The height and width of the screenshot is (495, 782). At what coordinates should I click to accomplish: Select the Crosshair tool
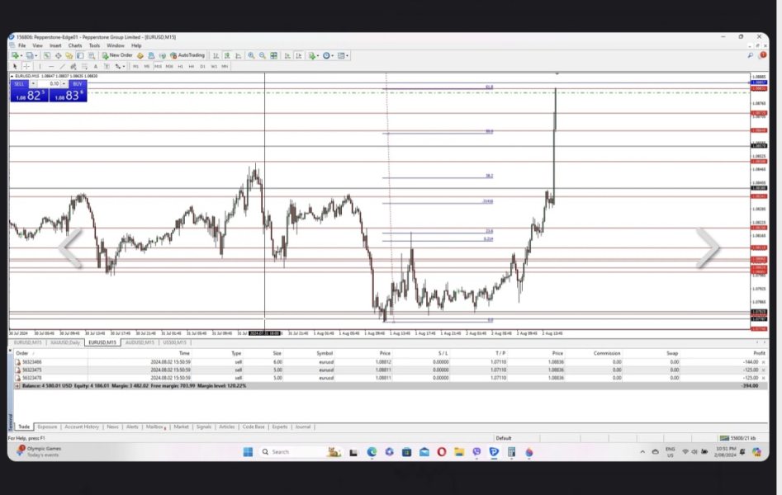click(26, 66)
